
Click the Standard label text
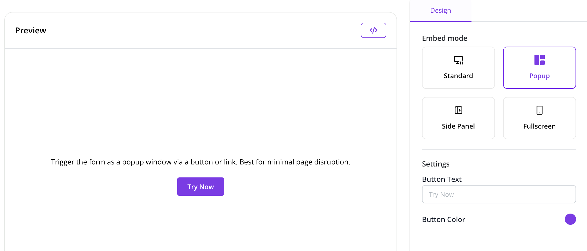coord(458,76)
